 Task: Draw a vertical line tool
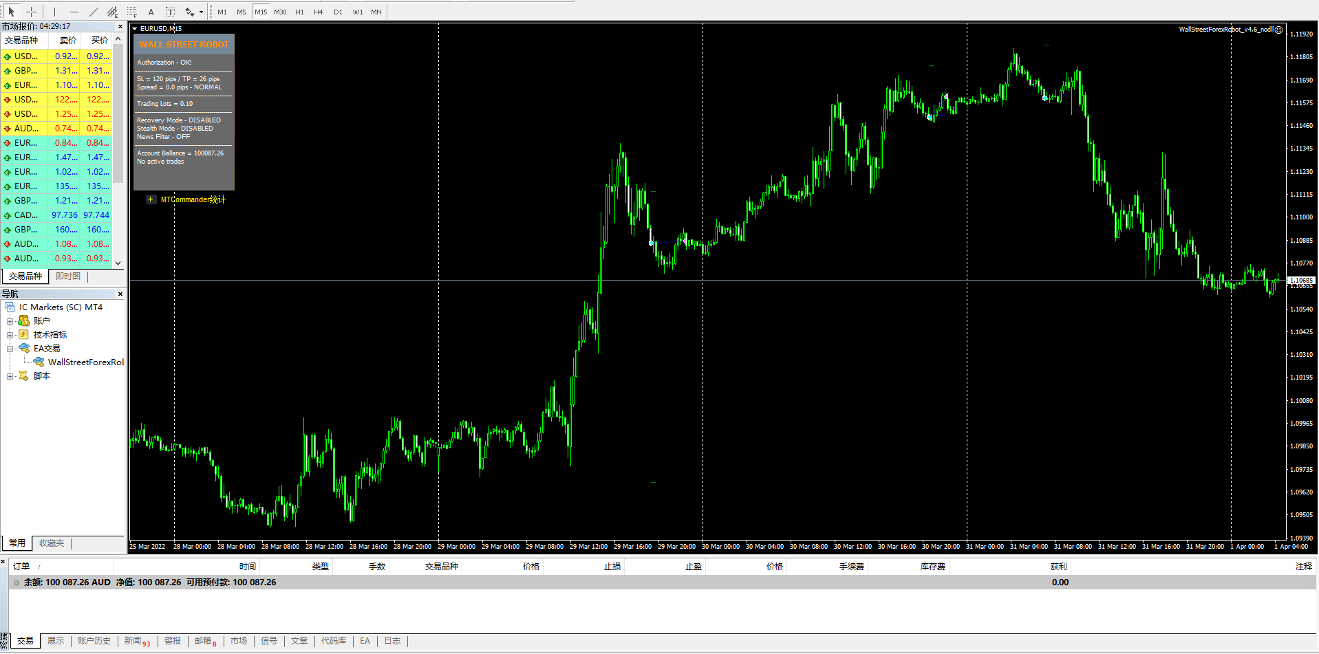pos(54,12)
